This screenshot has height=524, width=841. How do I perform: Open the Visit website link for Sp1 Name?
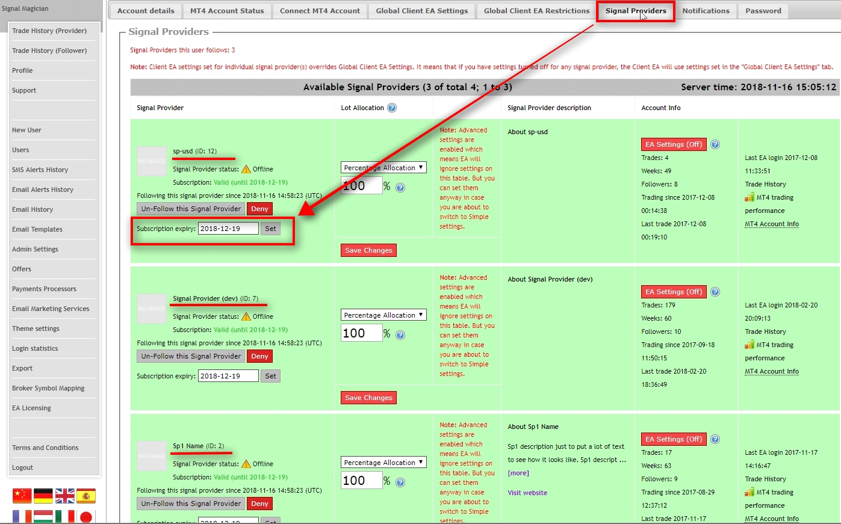pyautogui.click(x=527, y=493)
